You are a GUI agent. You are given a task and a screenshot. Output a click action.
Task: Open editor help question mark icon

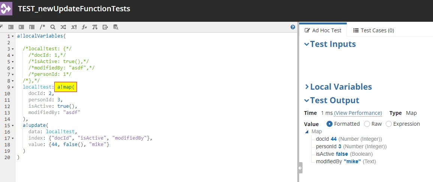pyautogui.click(x=293, y=27)
